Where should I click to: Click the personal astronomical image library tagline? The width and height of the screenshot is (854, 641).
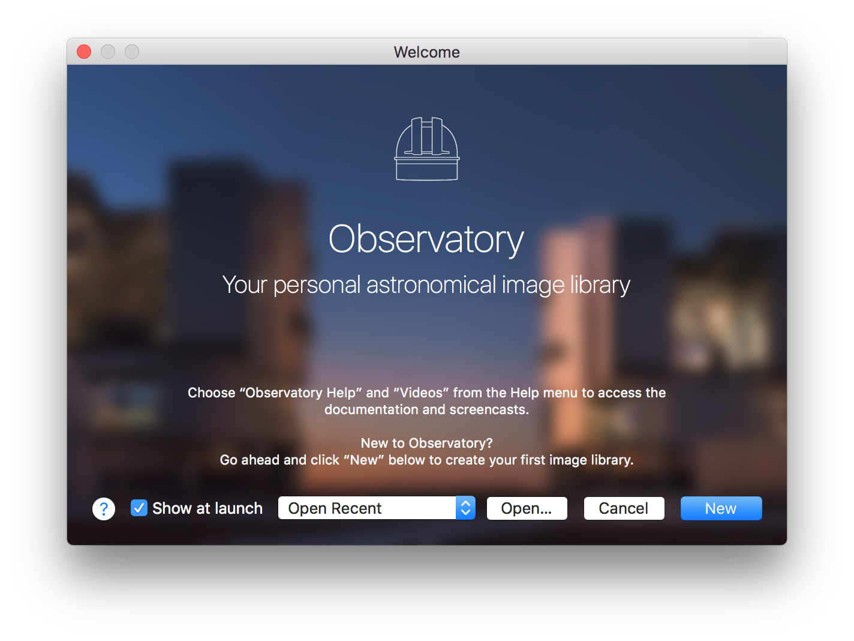[426, 284]
